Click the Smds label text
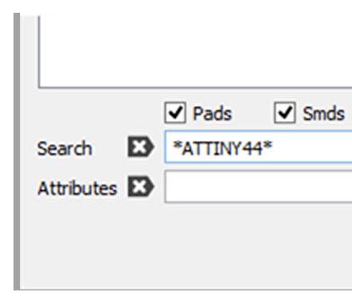This screenshot has height=296, width=352. 323,114
